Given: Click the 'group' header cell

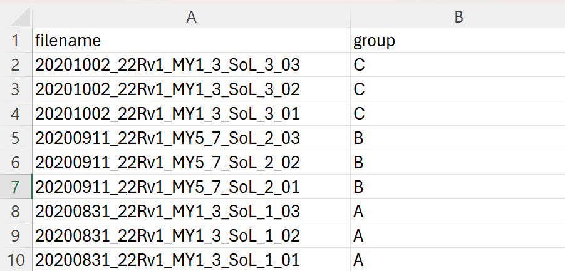Looking at the screenshot, I should [457, 41].
